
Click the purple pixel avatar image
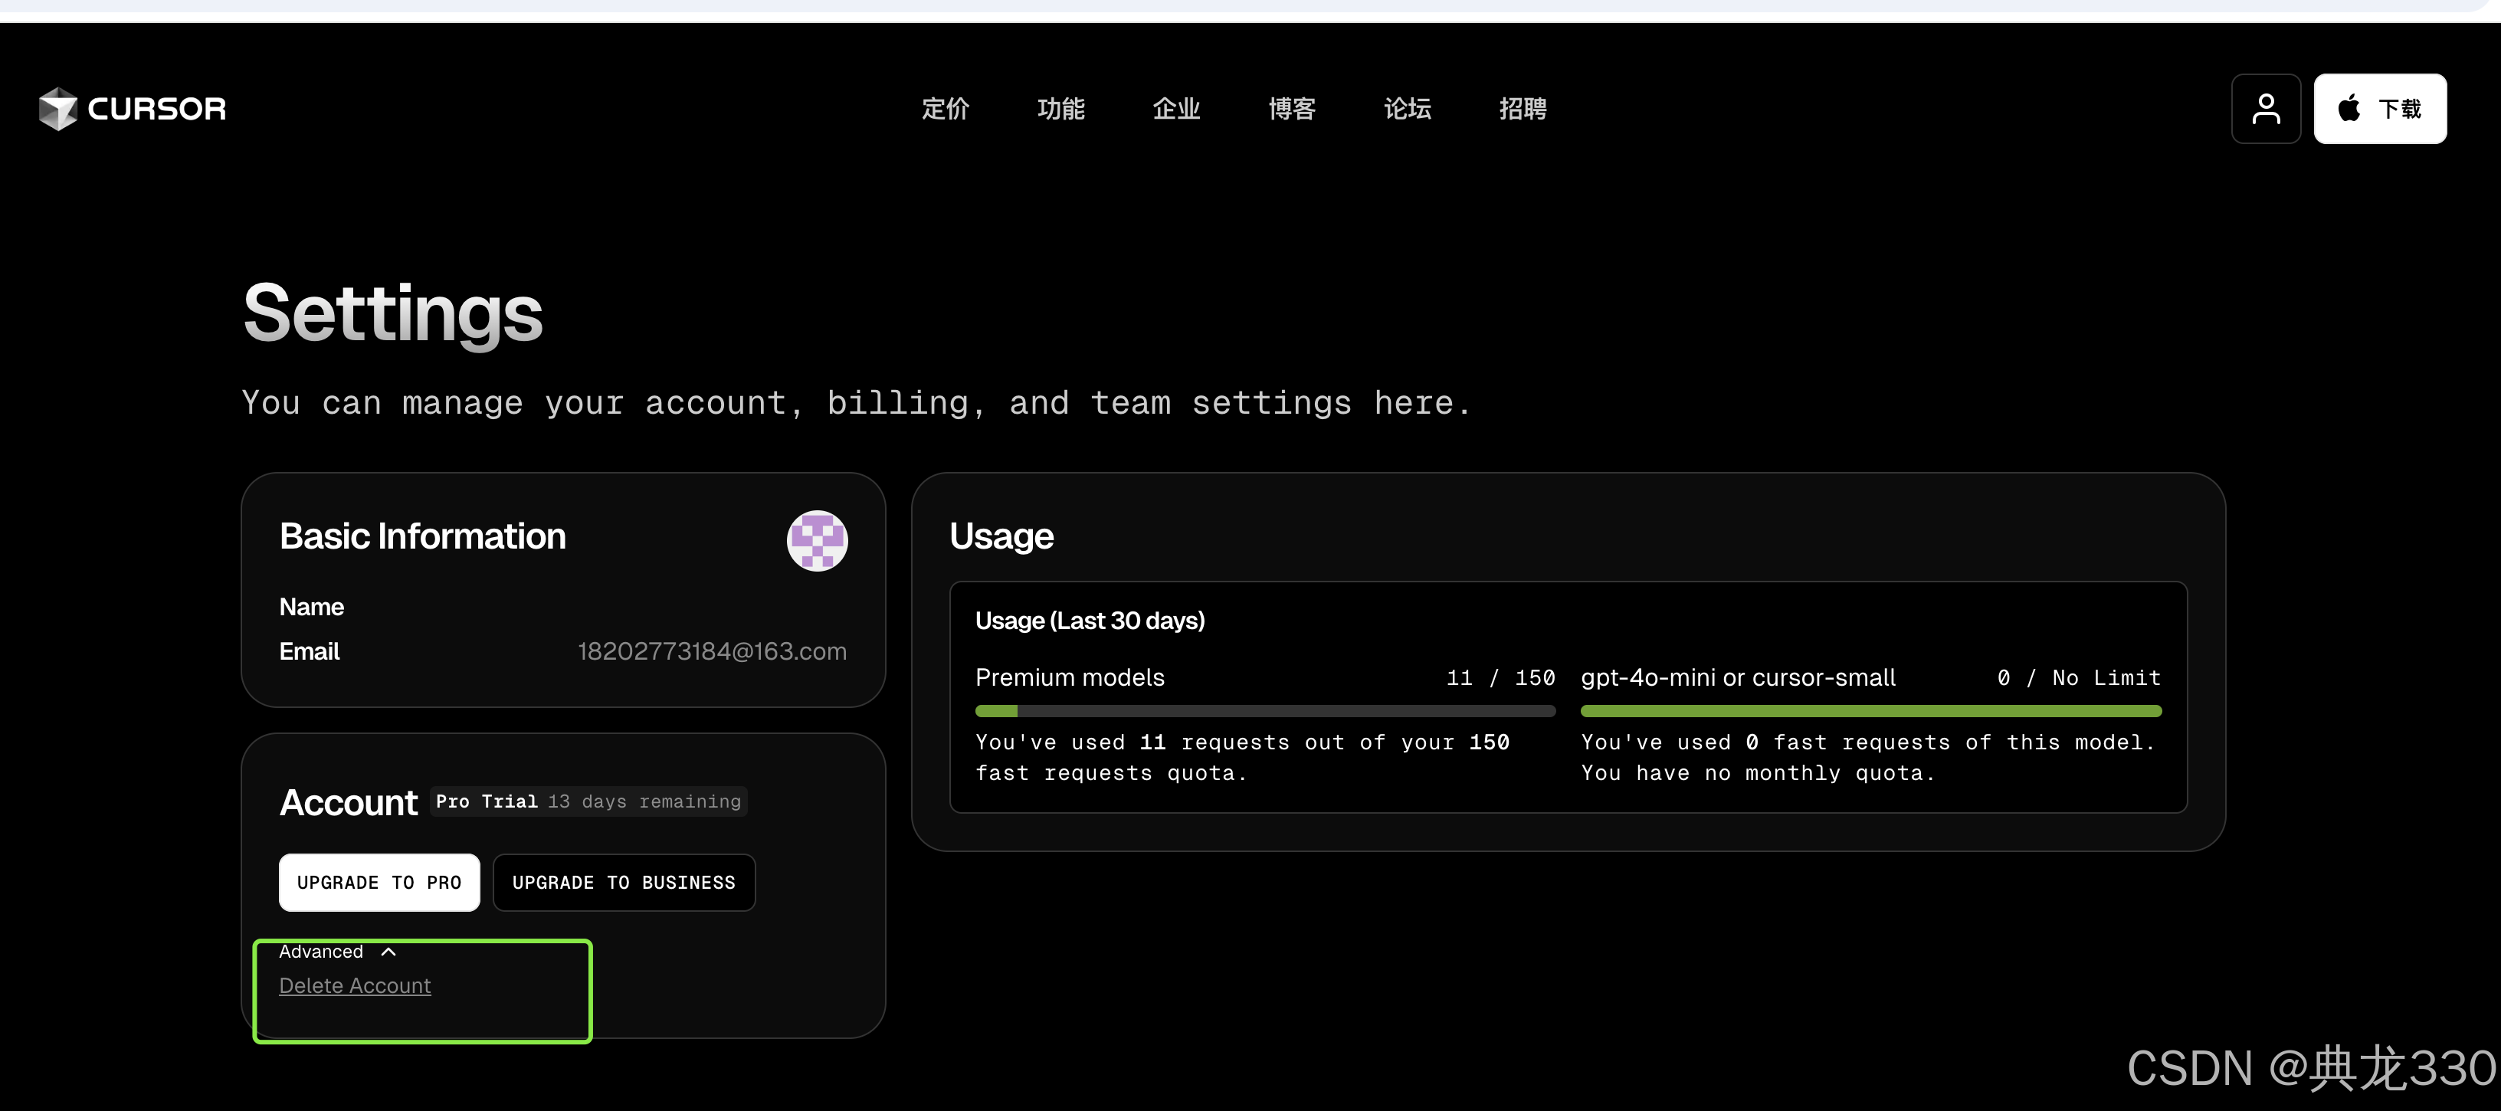point(817,540)
